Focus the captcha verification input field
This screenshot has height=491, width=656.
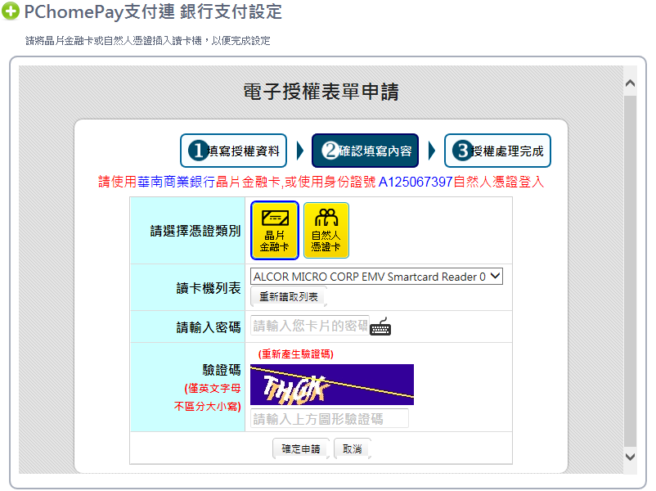(330, 419)
